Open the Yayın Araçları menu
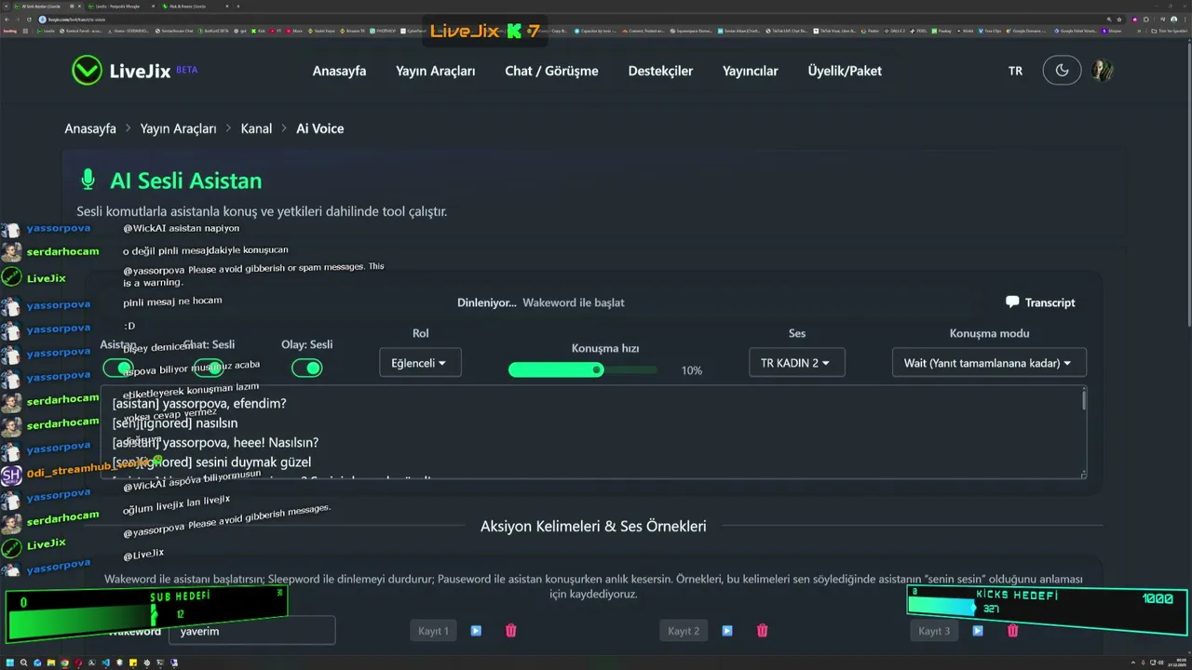This screenshot has height=670, width=1192. pyautogui.click(x=435, y=71)
